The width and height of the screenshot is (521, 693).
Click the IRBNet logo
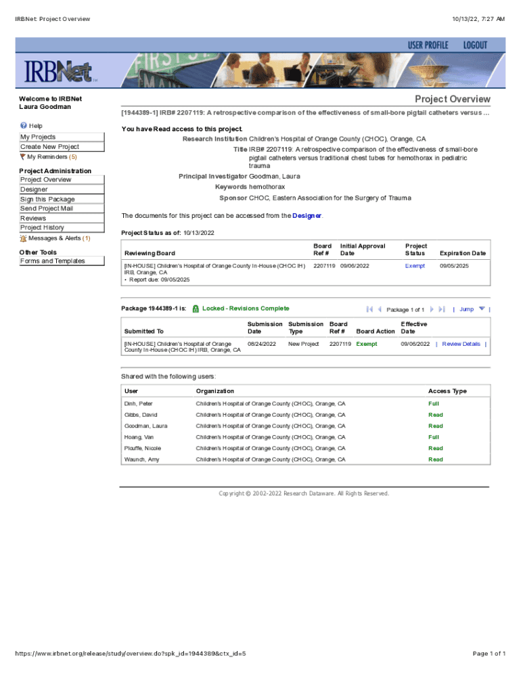pyautogui.click(x=61, y=72)
